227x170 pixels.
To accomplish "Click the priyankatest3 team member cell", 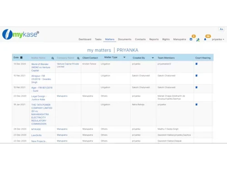I will click(x=164, y=64).
